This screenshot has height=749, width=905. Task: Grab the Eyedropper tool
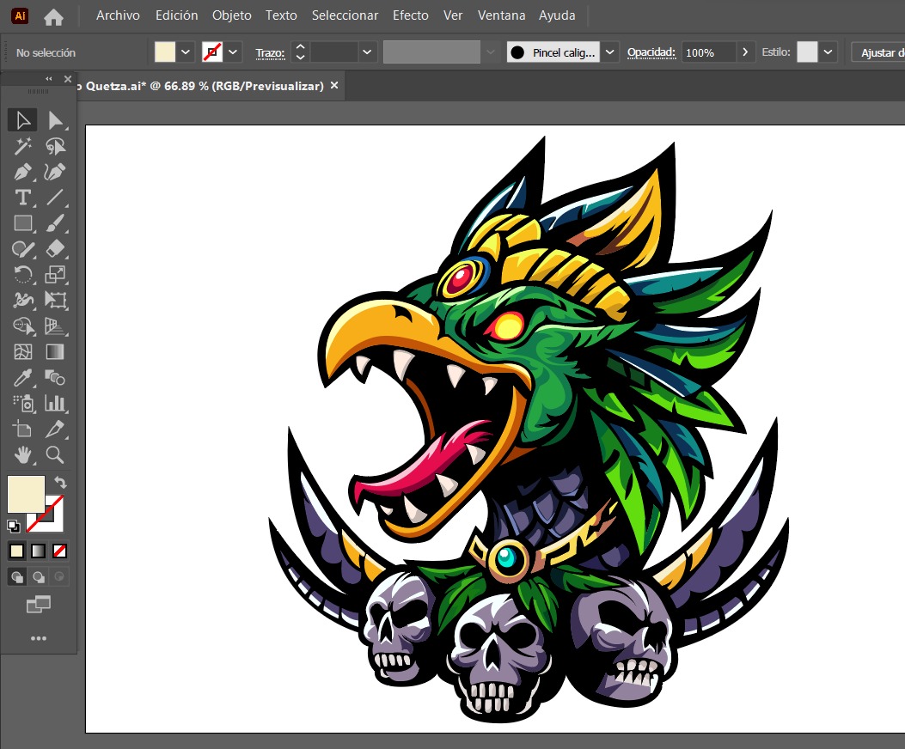click(x=22, y=377)
